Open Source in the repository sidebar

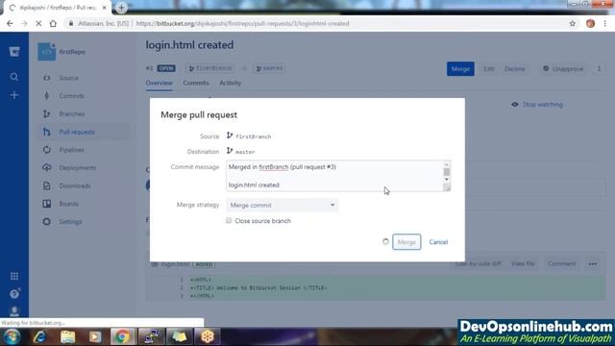click(x=84, y=78)
